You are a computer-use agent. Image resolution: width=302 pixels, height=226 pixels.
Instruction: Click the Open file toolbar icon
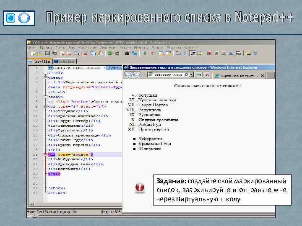tap(40, 54)
